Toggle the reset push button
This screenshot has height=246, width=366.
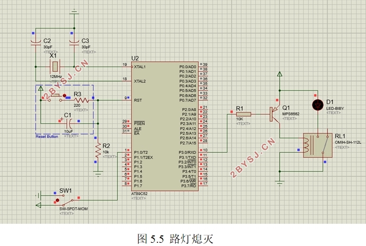[x=55, y=97]
